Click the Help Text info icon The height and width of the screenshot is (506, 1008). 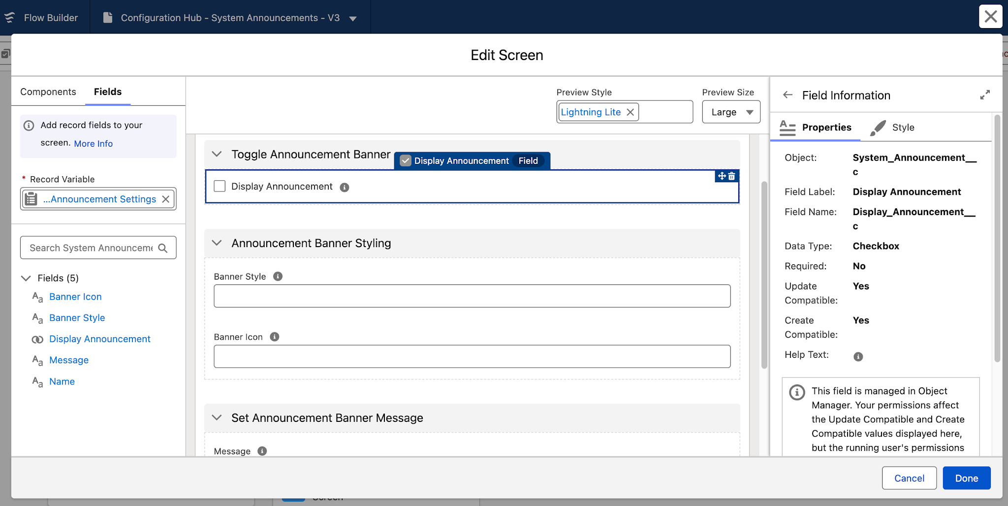(x=858, y=356)
